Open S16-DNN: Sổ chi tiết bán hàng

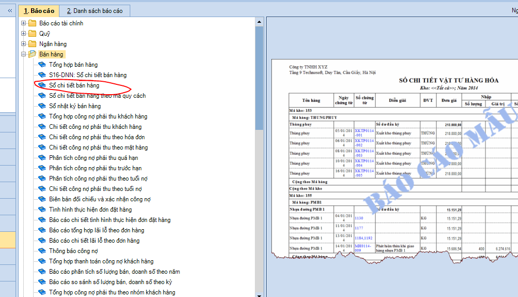tap(88, 75)
